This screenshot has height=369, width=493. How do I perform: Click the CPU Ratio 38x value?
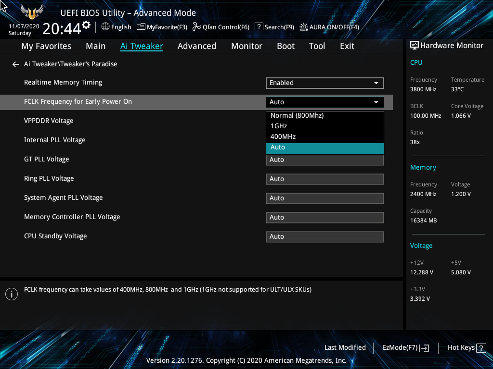click(x=415, y=142)
